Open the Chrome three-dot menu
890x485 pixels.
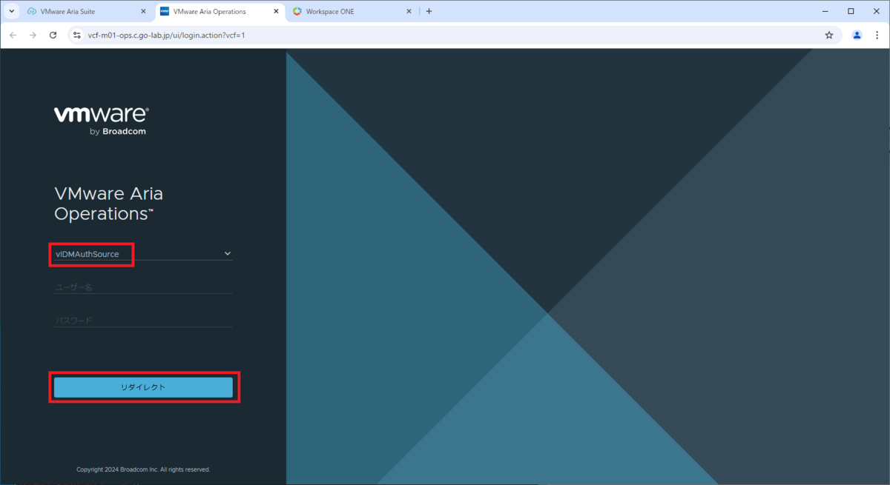877,35
